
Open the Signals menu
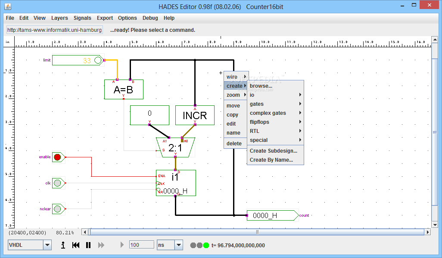click(82, 18)
